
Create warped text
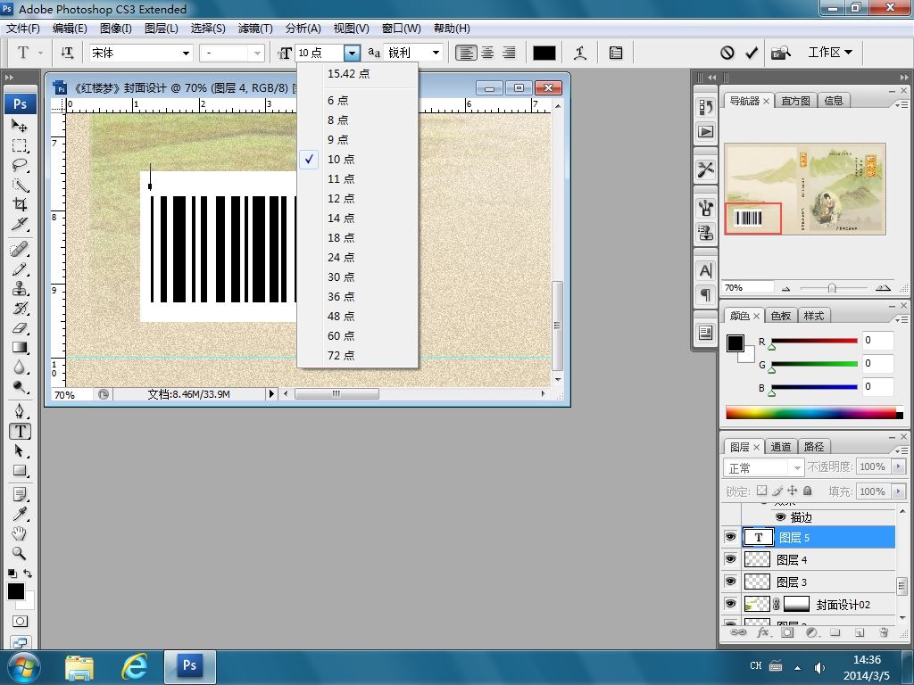(x=580, y=53)
